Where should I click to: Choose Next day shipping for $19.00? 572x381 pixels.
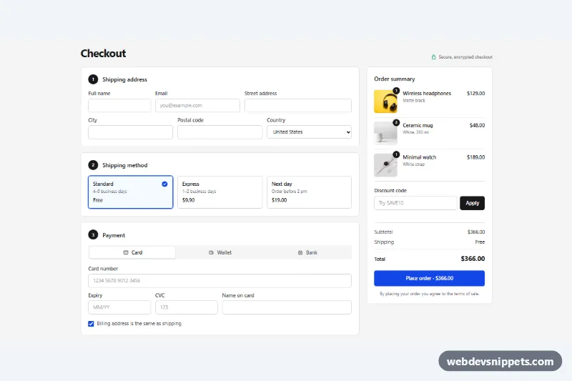tap(309, 192)
